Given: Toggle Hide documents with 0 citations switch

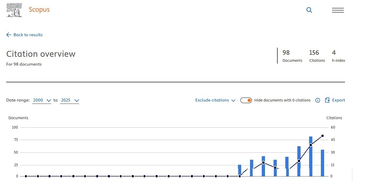Looking at the screenshot, I should coord(246,100).
